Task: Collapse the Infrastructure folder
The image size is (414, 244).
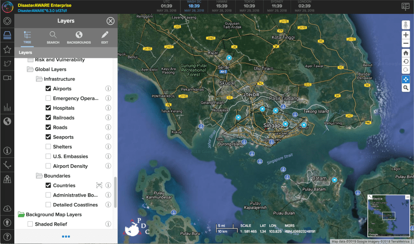Action: click(40, 79)
